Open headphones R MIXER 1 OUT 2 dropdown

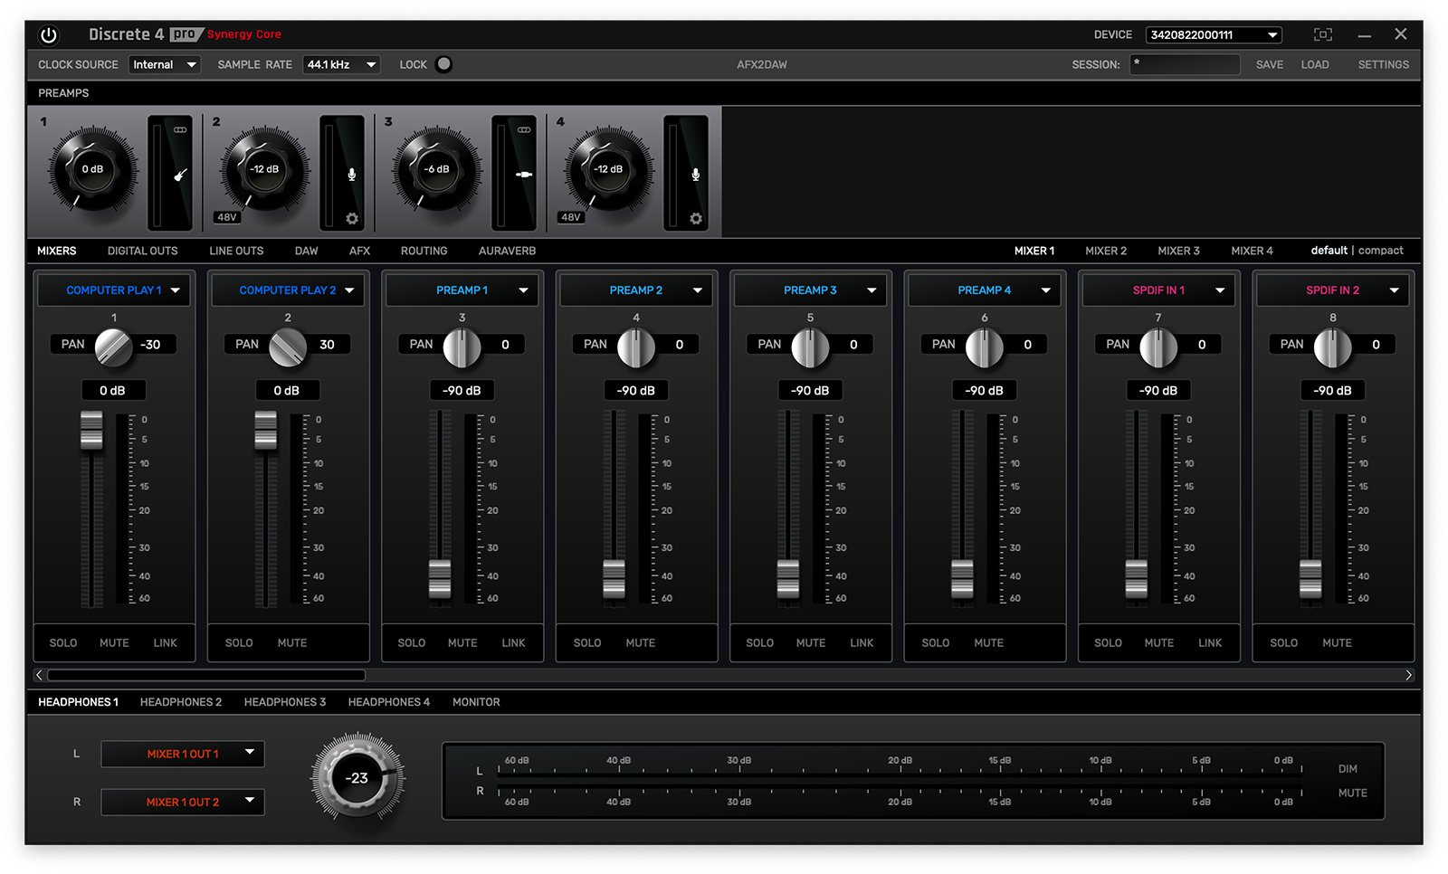pos(183,802)
